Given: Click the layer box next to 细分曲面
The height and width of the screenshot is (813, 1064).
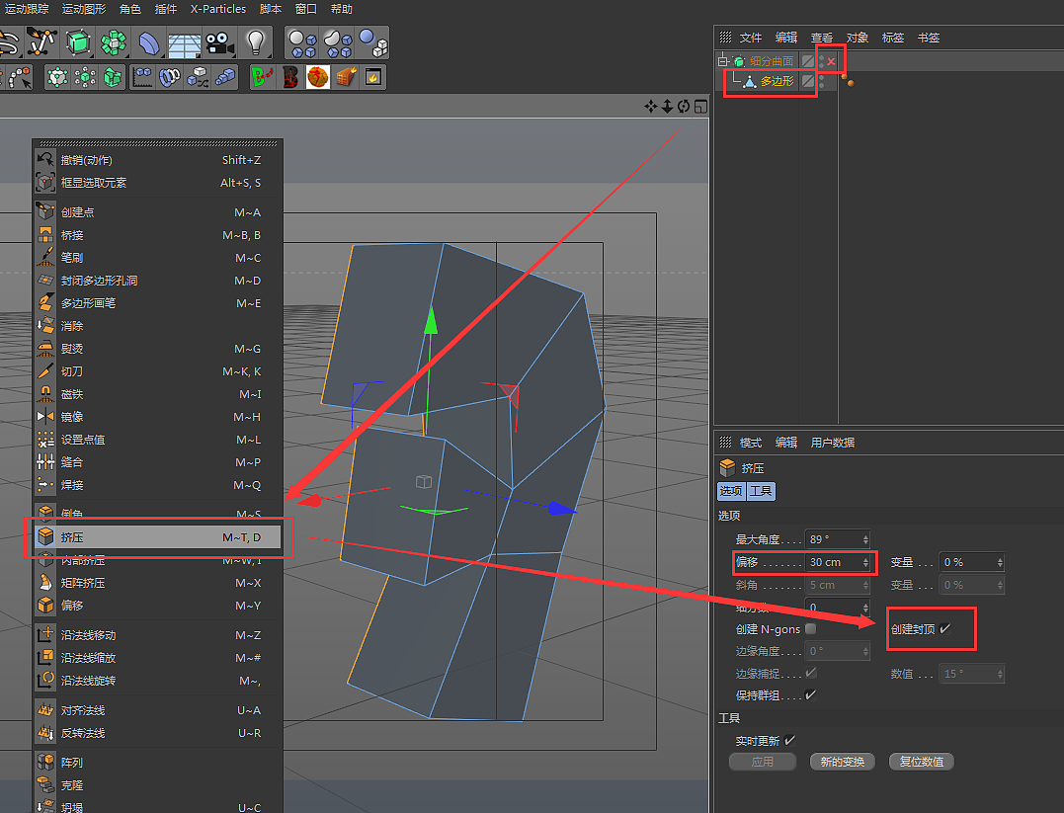Looking at the screenshot, I should tap(807, 61).
